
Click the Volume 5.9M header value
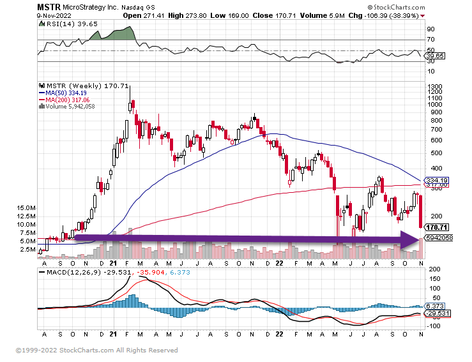click(x=322, y=16)
